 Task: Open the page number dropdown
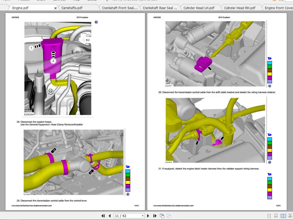click(x=143, y=216)
